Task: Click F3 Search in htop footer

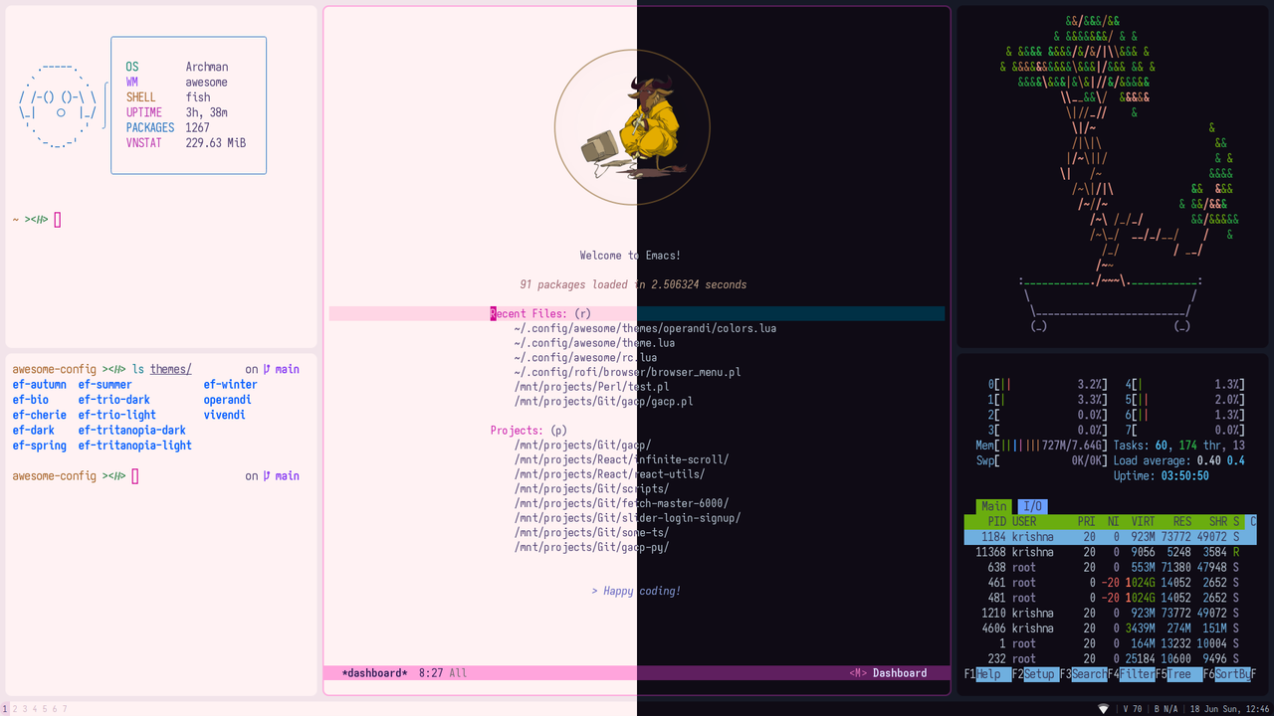Action: (x=1084, y=674)
